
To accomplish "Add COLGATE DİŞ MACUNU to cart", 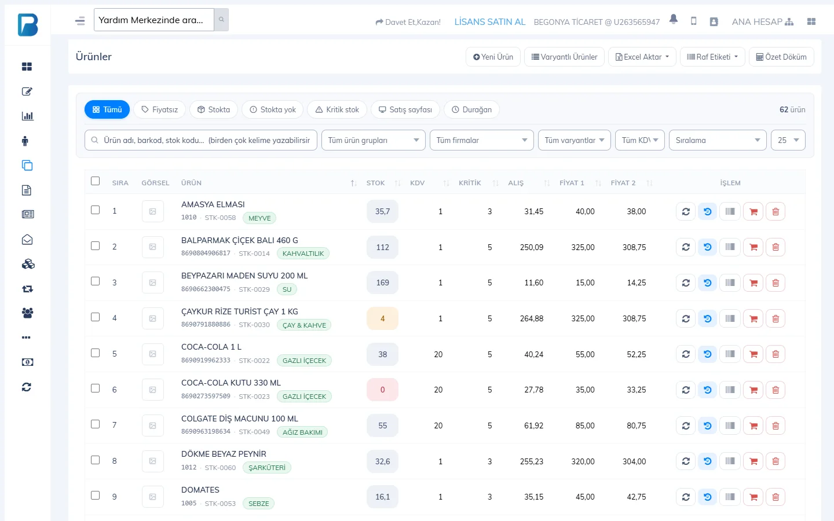I will tap(753, 426).
